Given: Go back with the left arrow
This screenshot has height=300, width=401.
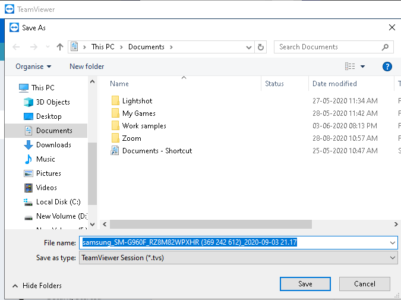Looking at the screenshot, I should click(x=16, y=47).
